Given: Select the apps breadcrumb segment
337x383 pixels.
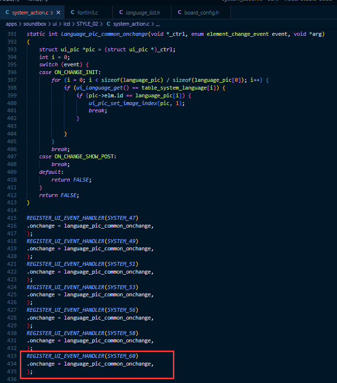Looking at the screenshot, I should tap(11, 24).
